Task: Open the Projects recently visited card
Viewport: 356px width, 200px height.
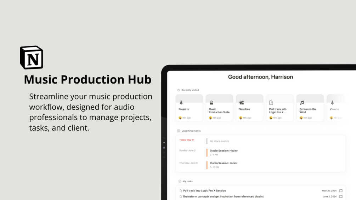Action: click(189, 108)
